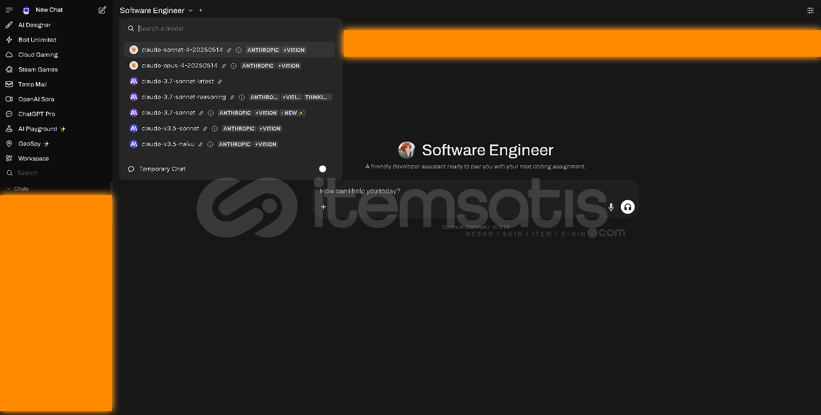821x415 pixels.
Task: Click the Software Engineer model dropdown chevron
Action: coord(191,10)
